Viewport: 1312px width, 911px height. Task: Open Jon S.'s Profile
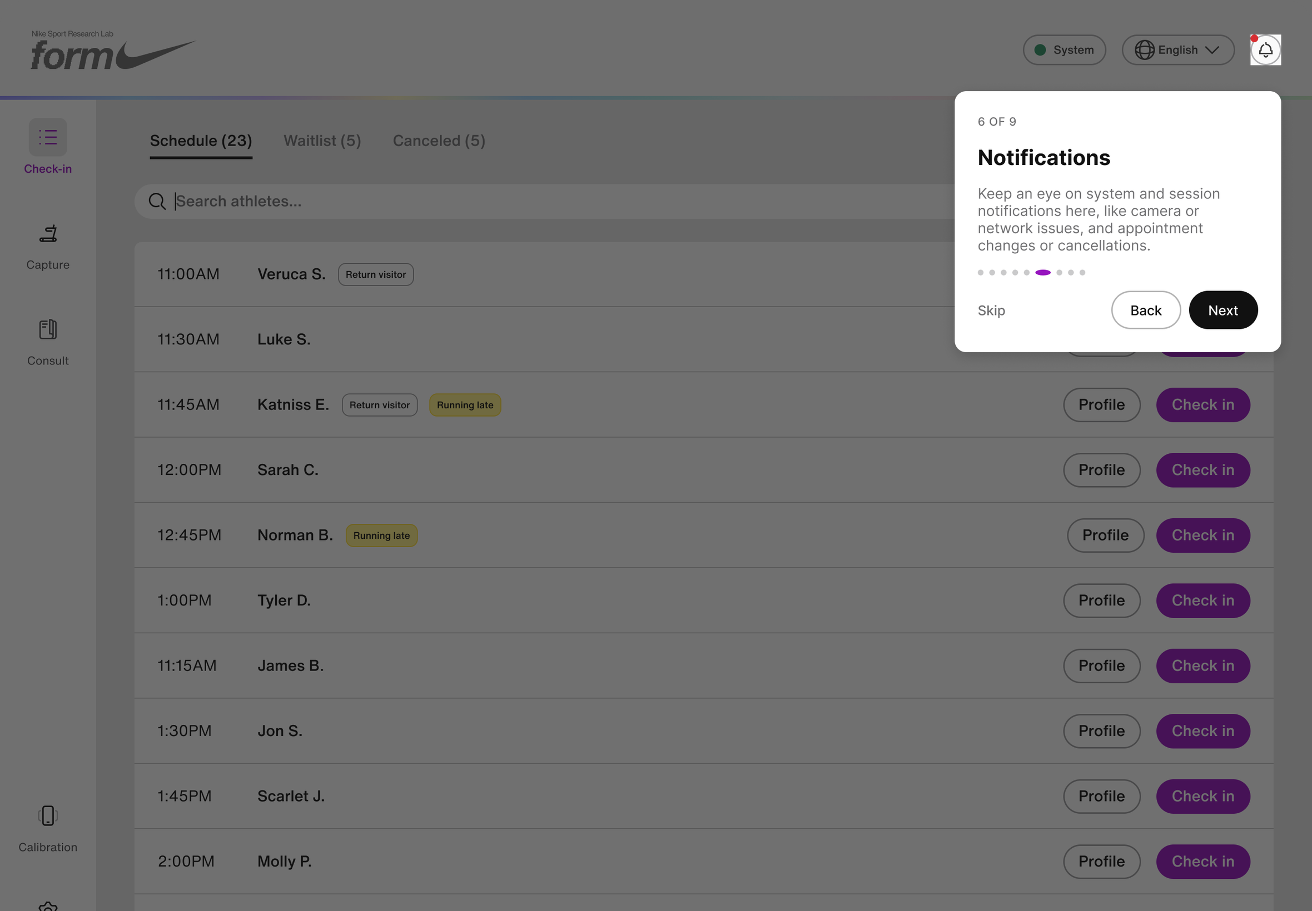1101,731
